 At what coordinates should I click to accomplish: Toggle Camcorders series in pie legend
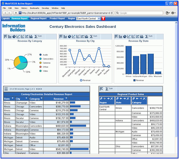click(46, 59)
